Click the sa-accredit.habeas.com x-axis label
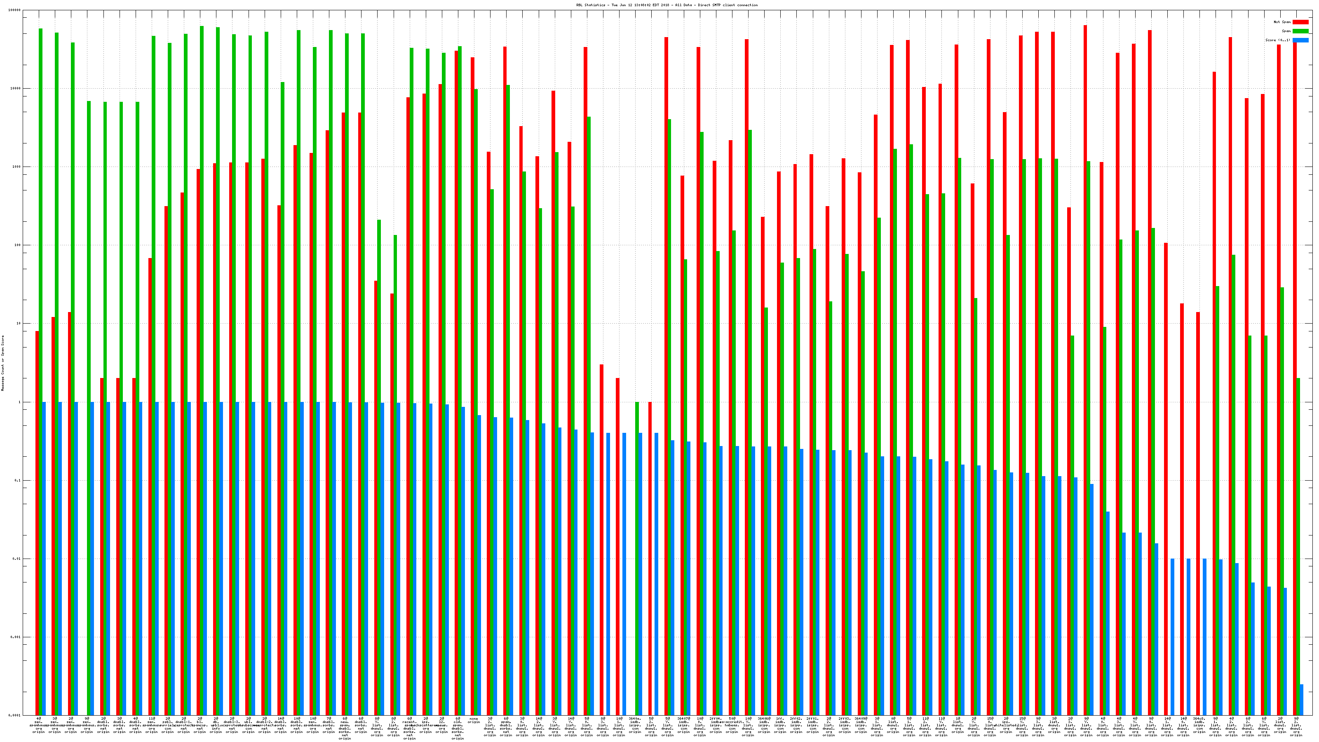1319x742 pixels. [732, 725]
